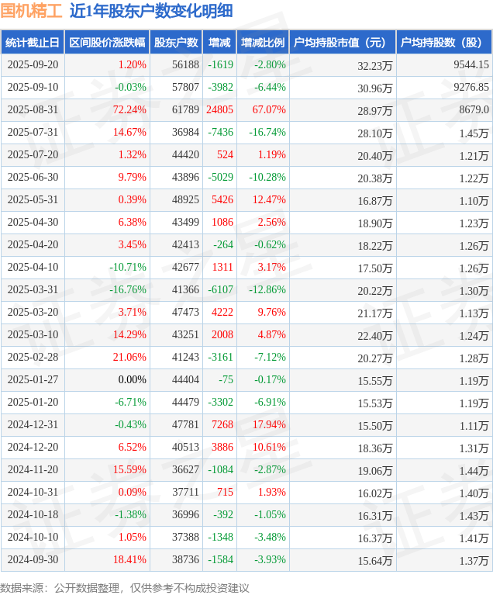The width and height of the screenshot is (493, 595).
Task: Click the -16.76% price change cell
Action: pyautogui.click(x=127, y=290)
